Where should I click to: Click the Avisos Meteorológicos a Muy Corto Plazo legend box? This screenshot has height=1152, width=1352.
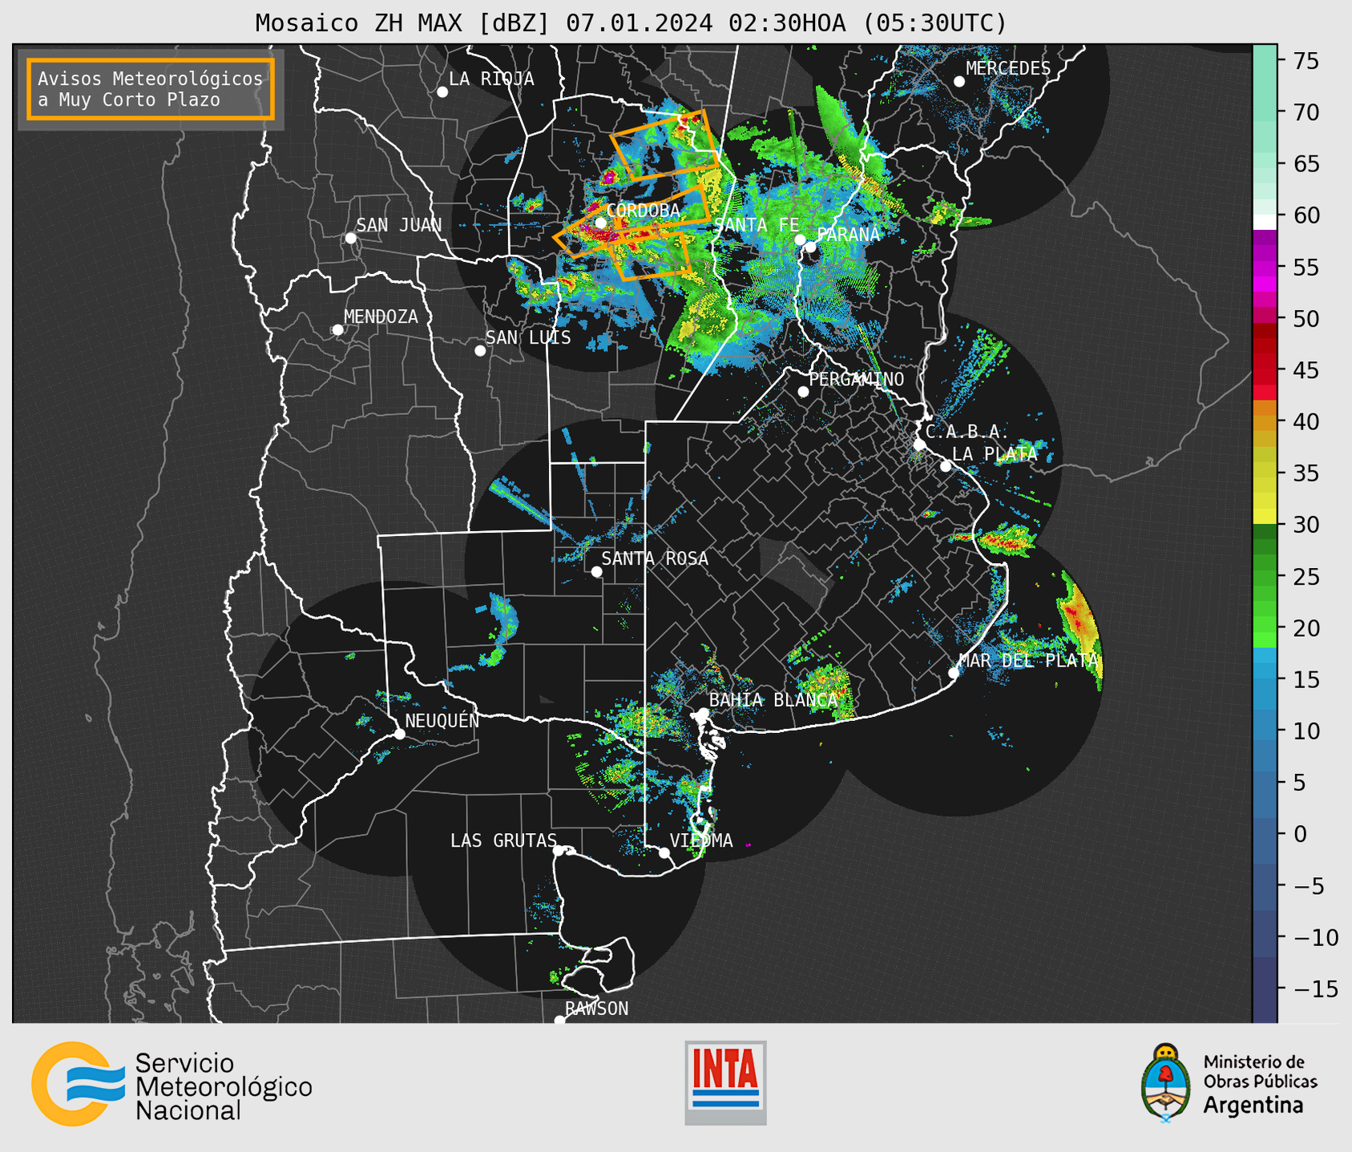(x=151, y=89)
